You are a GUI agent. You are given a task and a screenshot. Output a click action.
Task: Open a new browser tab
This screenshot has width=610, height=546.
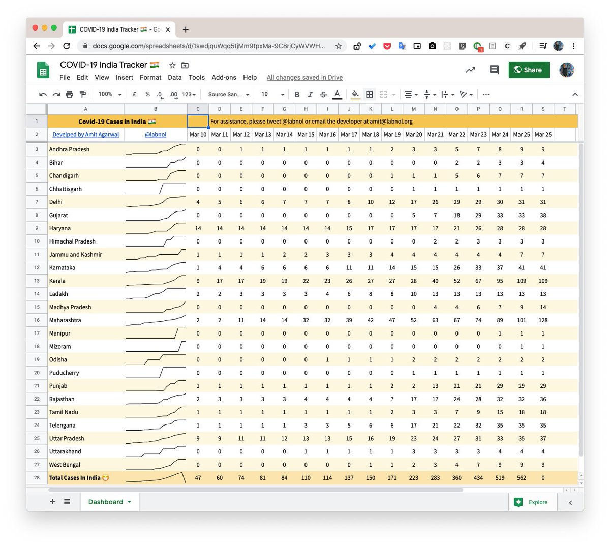tap(186, 29)
